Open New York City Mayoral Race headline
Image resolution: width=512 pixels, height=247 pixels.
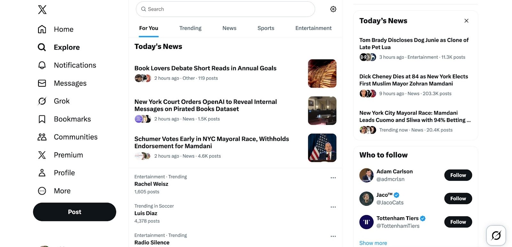coord(415,116)
